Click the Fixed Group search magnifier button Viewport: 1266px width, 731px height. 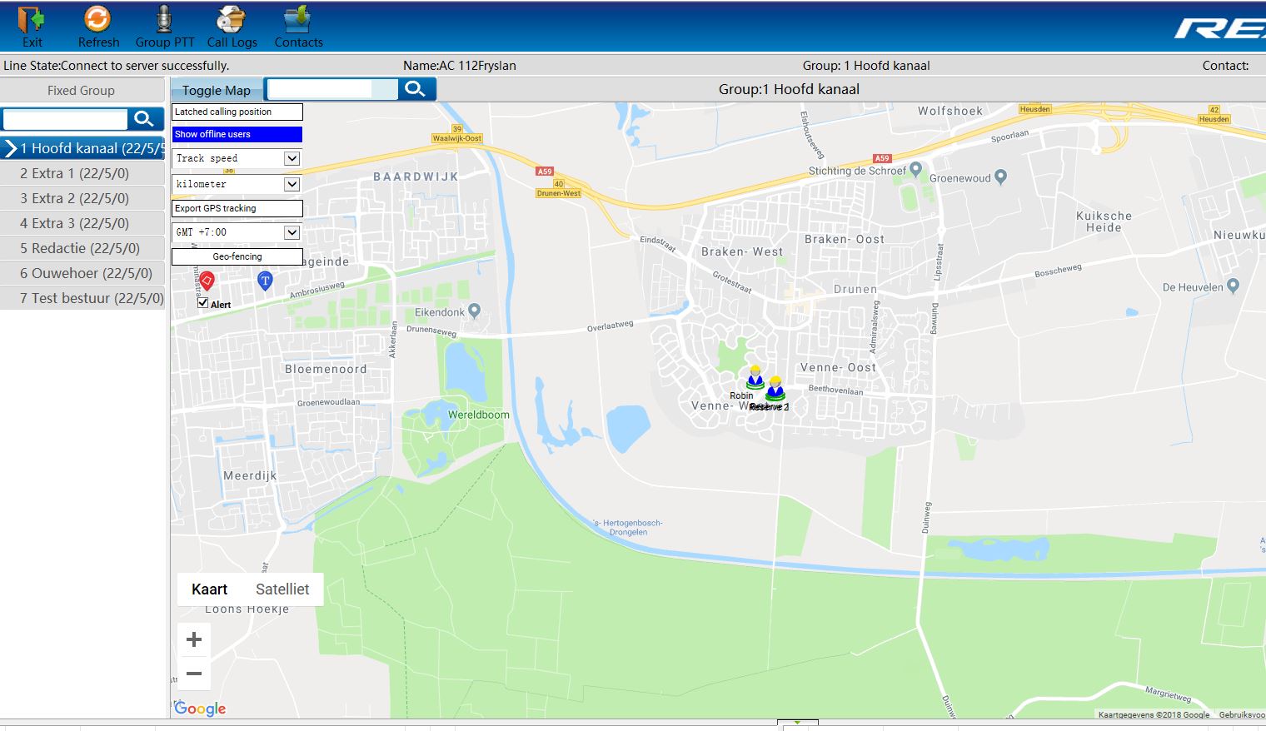145,119
